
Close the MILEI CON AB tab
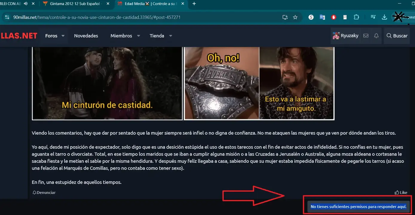(33, 4)
